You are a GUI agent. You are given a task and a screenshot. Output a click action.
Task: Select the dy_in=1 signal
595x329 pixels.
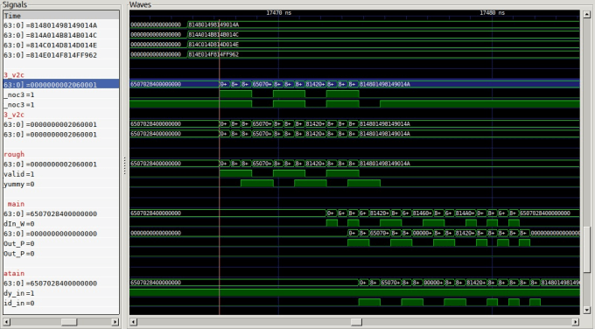[61, 293]
